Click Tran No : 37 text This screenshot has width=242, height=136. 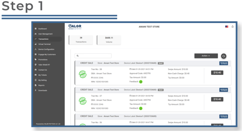(96, 96)
